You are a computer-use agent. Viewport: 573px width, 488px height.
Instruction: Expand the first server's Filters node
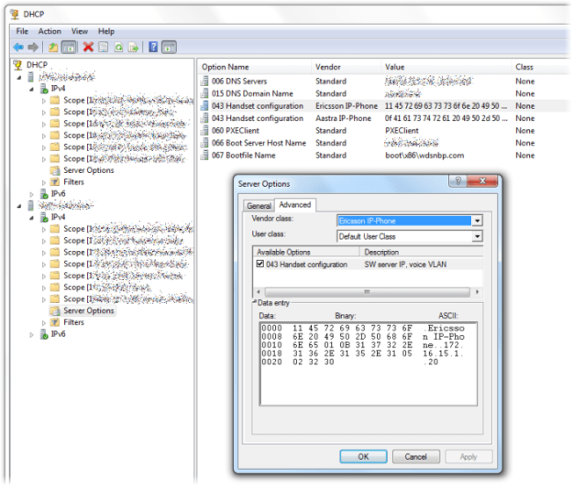[44, 182]
